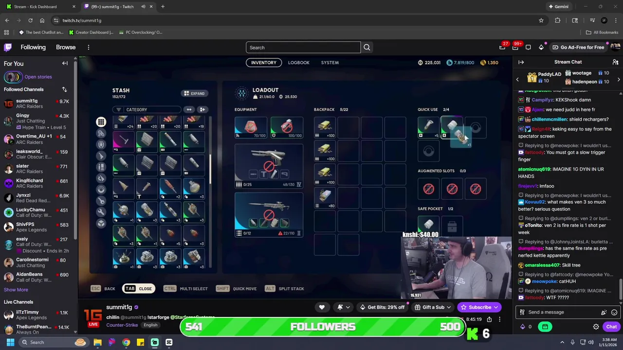Open the user avatar account menu
Screen dimensions: 623x350
pos(615,47)
